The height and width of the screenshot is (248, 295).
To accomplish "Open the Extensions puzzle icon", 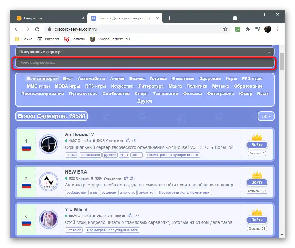I will coord(248,29).
